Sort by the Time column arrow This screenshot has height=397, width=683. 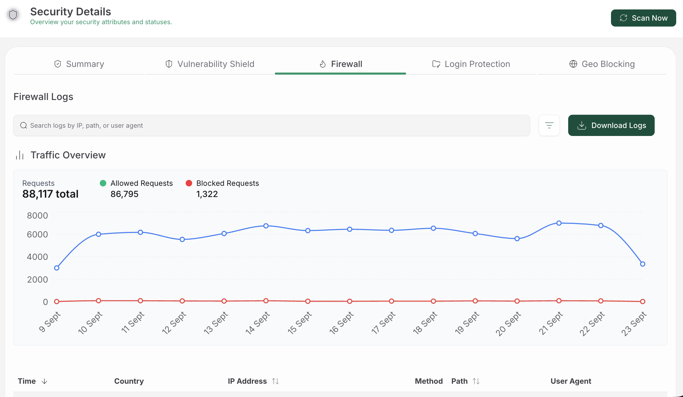44,381
